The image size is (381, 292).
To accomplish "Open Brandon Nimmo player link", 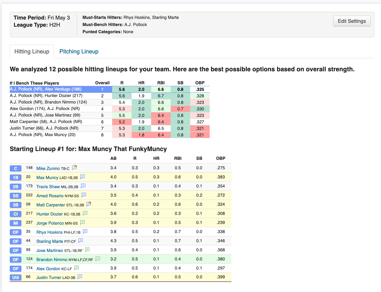I will 52,260.
